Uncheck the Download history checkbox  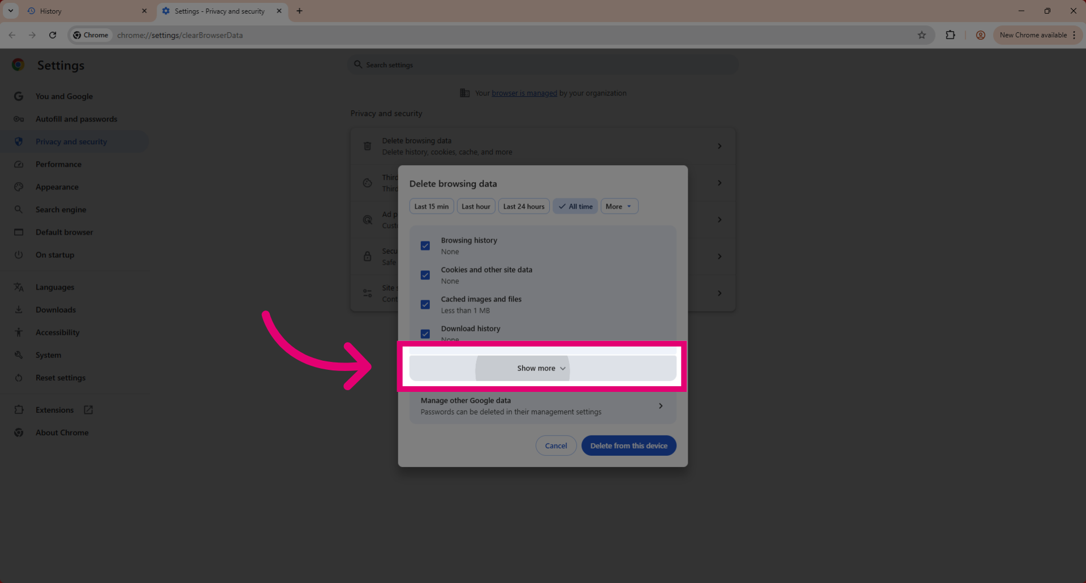(425, 334)
